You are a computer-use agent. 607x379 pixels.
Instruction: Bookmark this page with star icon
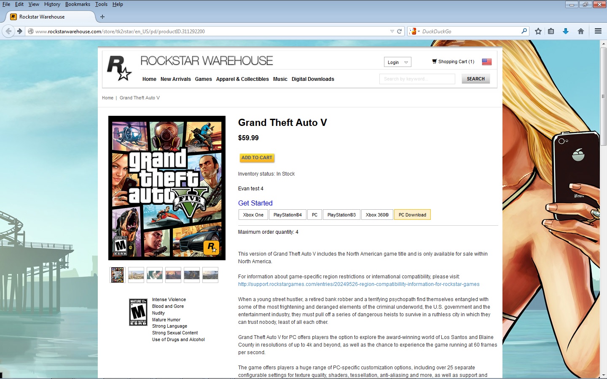click(538, 31)
